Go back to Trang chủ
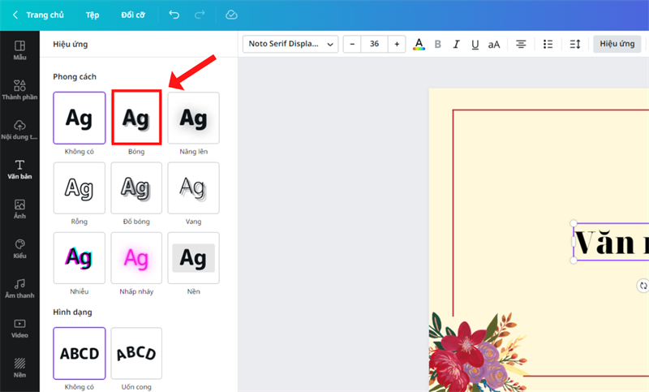Image resolution: width=649 pixels, height=392 pixels. coord(38,15)
